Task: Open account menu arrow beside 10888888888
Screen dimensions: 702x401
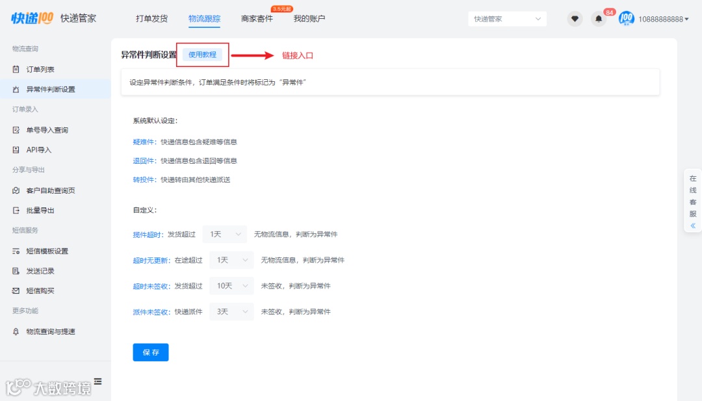Action: point(687,19)
